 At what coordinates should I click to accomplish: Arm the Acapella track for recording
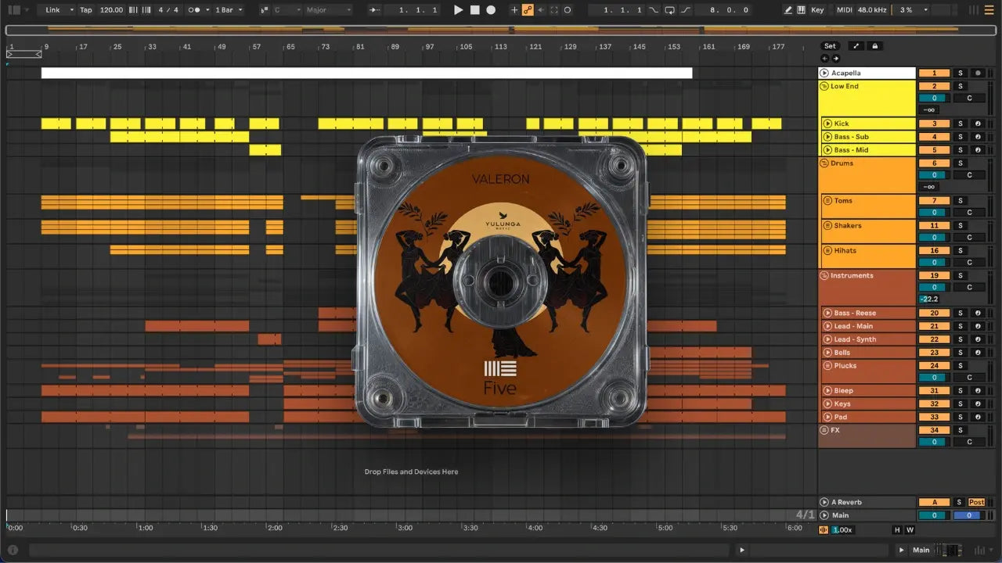[x=977, y=73]
